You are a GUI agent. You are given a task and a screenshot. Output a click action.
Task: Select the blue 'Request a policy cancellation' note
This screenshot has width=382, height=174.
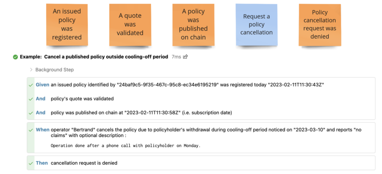256,24
